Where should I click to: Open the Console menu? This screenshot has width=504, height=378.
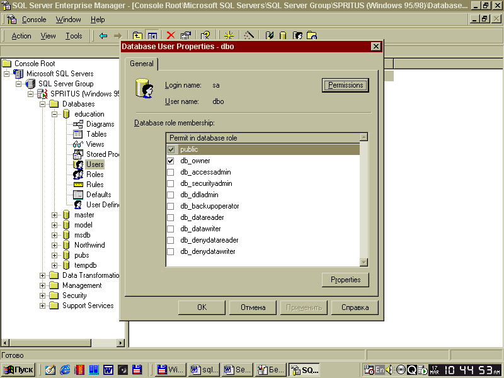[x=34, y=20]
